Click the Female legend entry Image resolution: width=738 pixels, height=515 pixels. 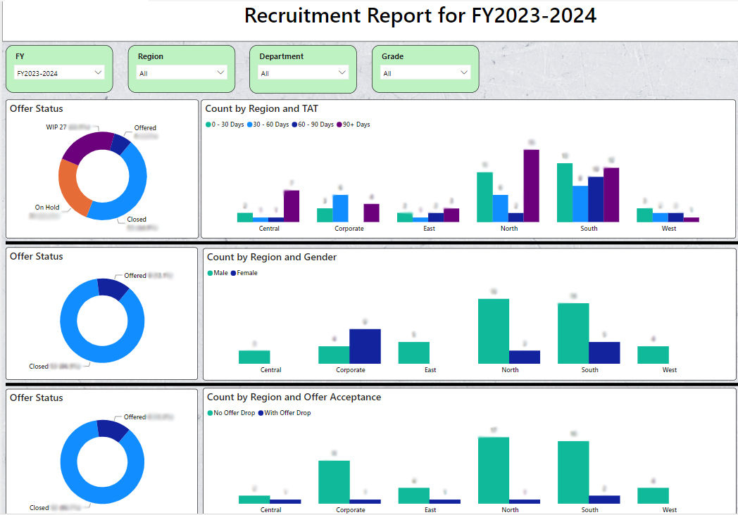pos(244,273)
